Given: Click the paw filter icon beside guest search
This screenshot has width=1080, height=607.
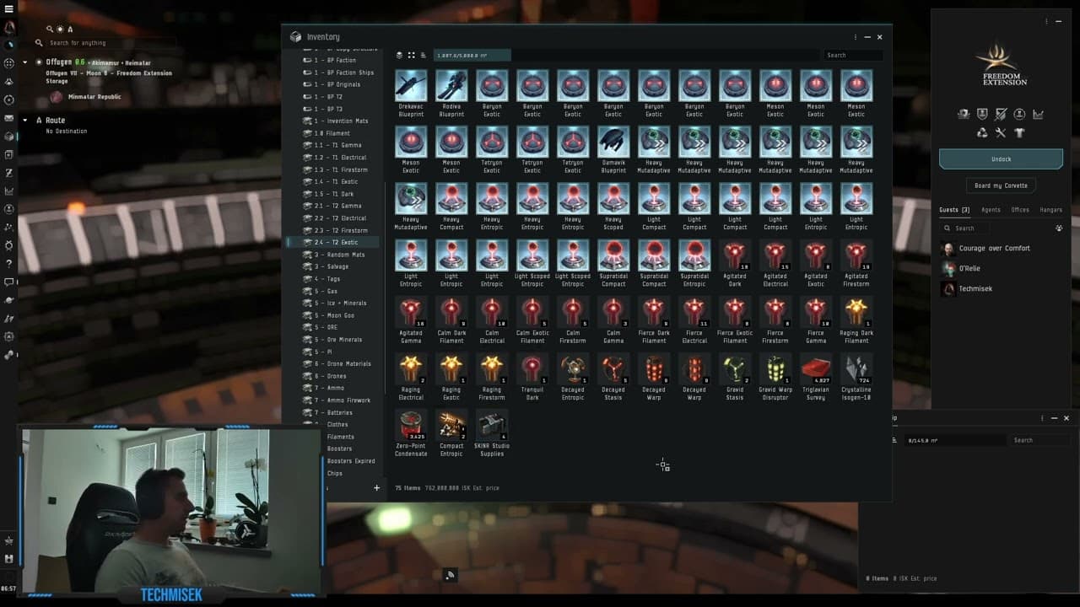Looking at the screenshot, I should (1059, 228).
